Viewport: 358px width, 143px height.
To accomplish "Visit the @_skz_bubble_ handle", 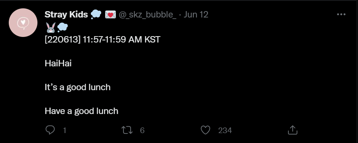I will pos(147,15).
